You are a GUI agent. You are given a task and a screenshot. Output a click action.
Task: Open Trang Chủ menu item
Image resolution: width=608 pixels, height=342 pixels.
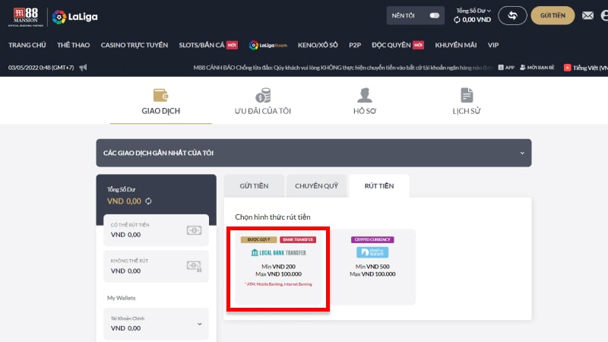[27, 45]
